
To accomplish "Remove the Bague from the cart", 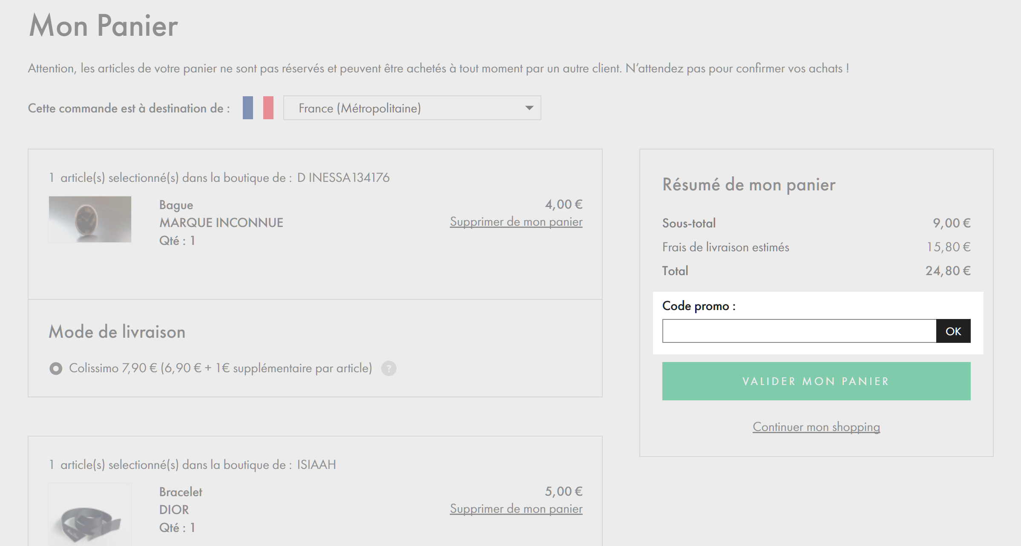I will 516,222.
